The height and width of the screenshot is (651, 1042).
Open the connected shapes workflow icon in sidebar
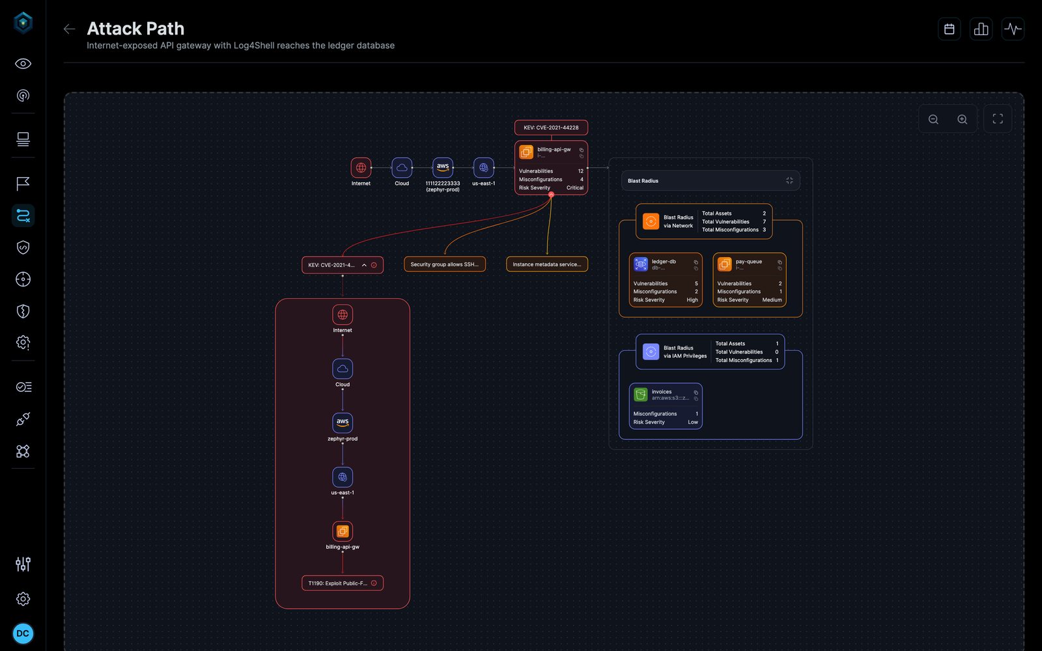click(23, 451)
